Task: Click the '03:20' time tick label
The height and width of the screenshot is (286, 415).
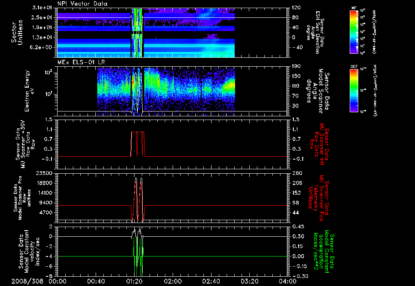Action: pos(249,281)
